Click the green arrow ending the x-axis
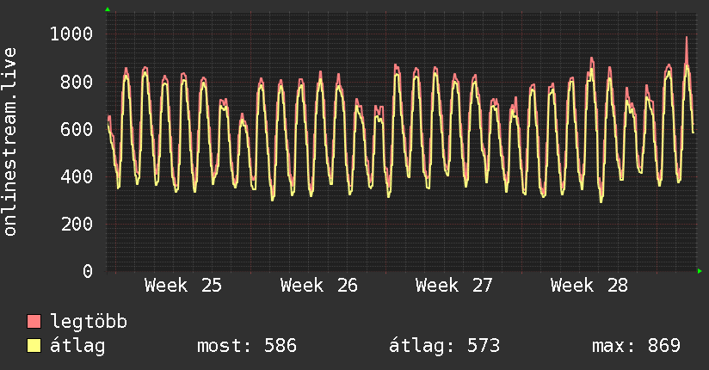The height and width of the screenshot is (370, 709). [x=700, y=271]
